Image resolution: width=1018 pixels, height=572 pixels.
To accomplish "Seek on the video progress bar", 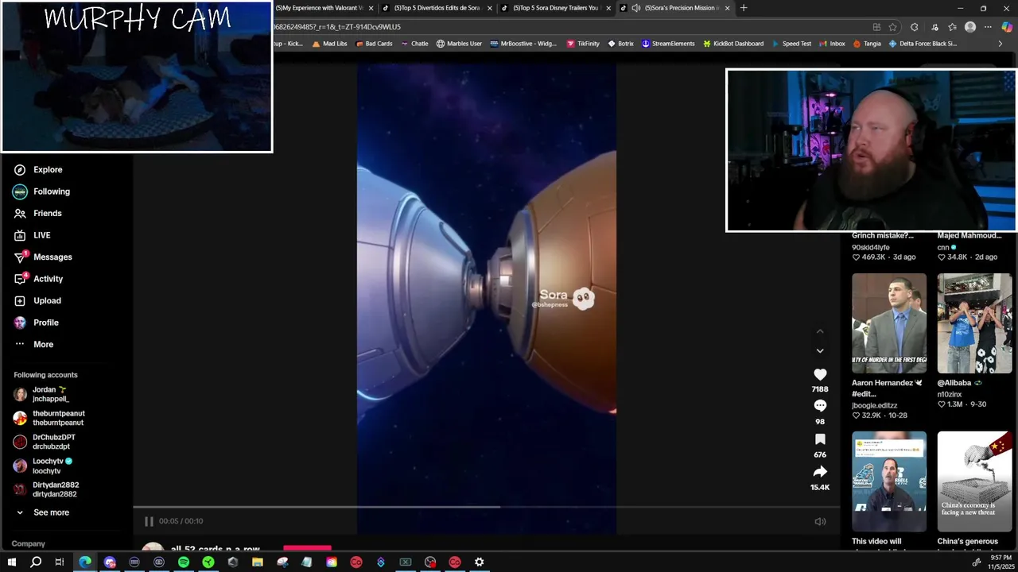I will [x=486, y=507].
